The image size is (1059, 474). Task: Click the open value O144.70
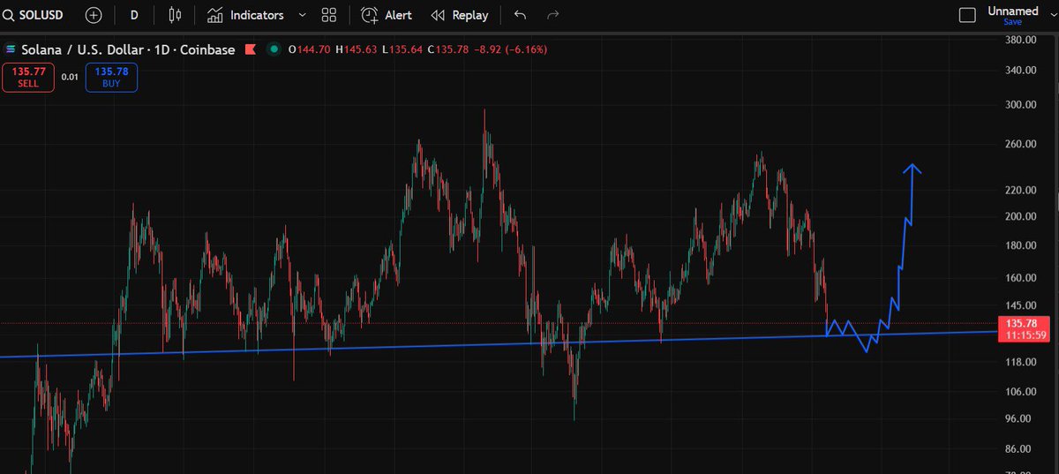(309, 49)
